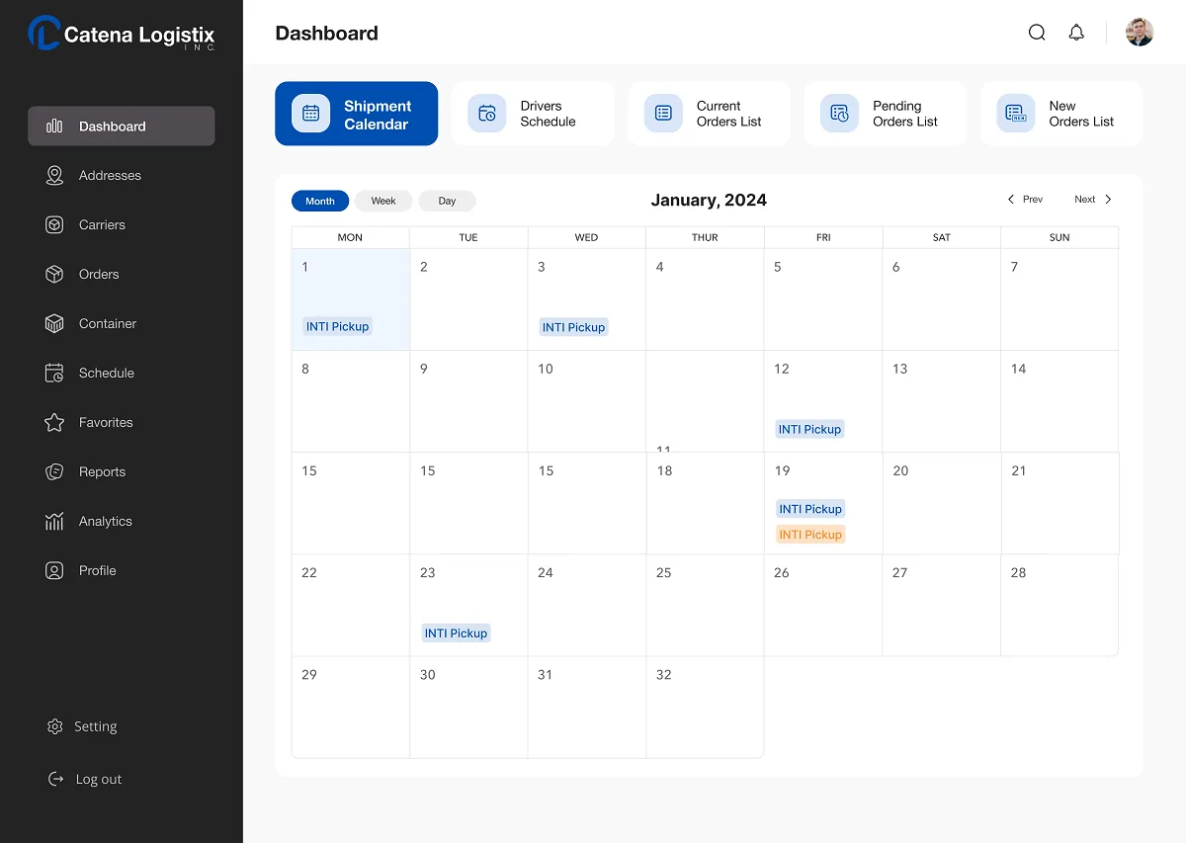Select the Month view pill
Screen dimensions: 1186x843
(319, 201)
